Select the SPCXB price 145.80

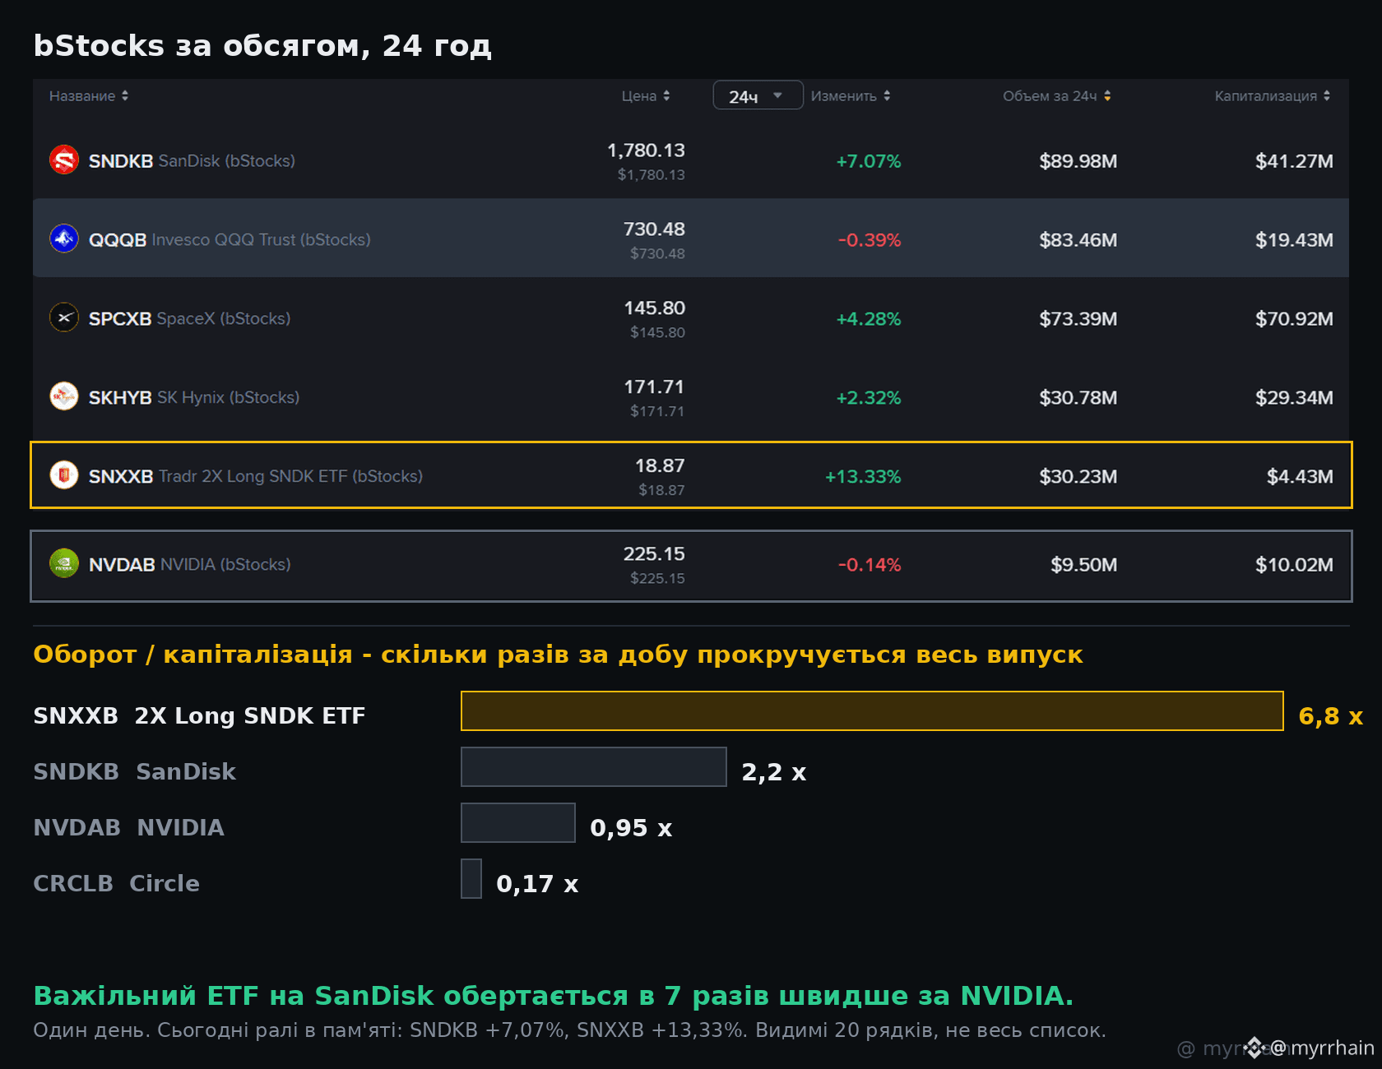pyautogui.click(x=654, y=308)
